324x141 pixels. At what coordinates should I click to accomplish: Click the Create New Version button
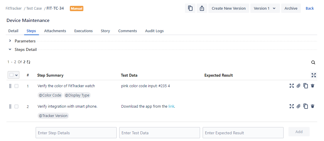pyautogui.click(x=229, y=8)
